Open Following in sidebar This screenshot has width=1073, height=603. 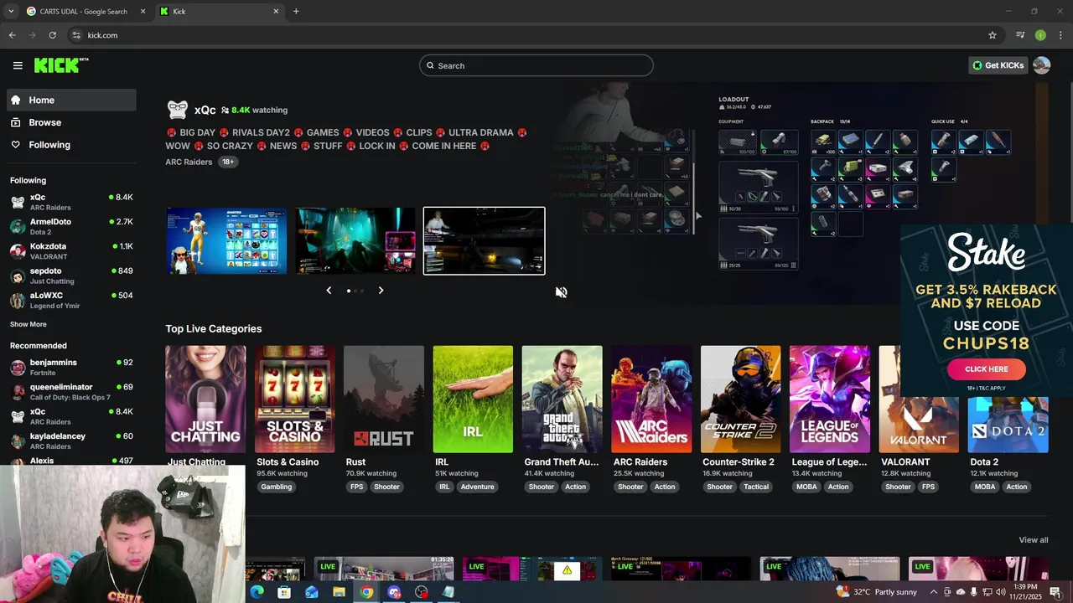[x=71, y=145]
